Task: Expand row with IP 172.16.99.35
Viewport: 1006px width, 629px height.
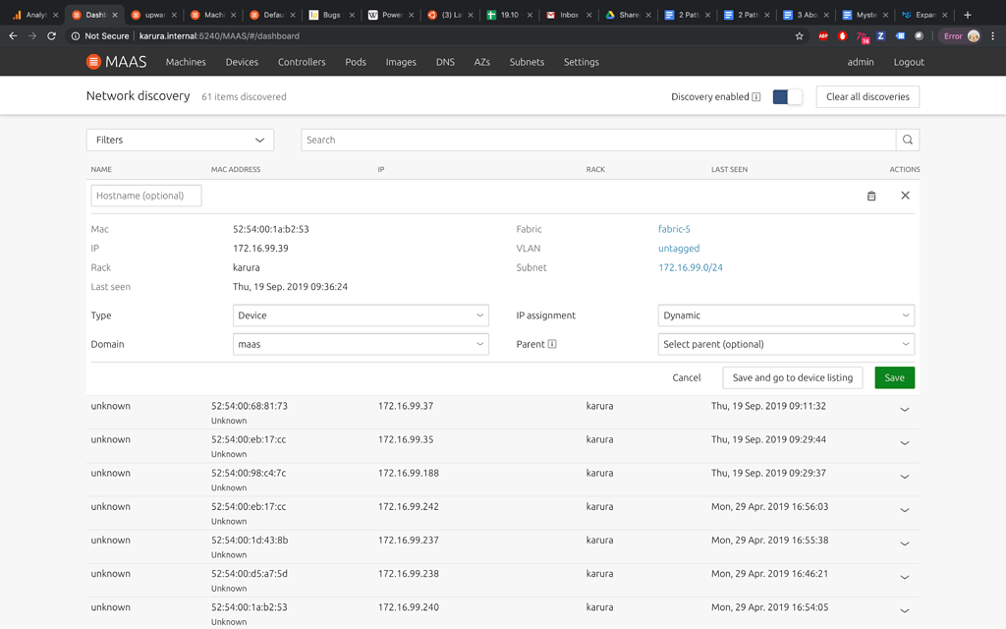Action: pyautogui.click(x=905, y=443)
